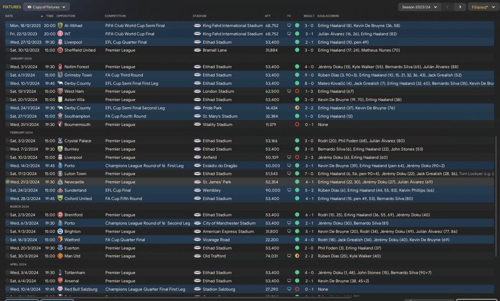Click the Brentford club badge
The width and height of the screenshot is (500, 301).
tap(60, 215)
